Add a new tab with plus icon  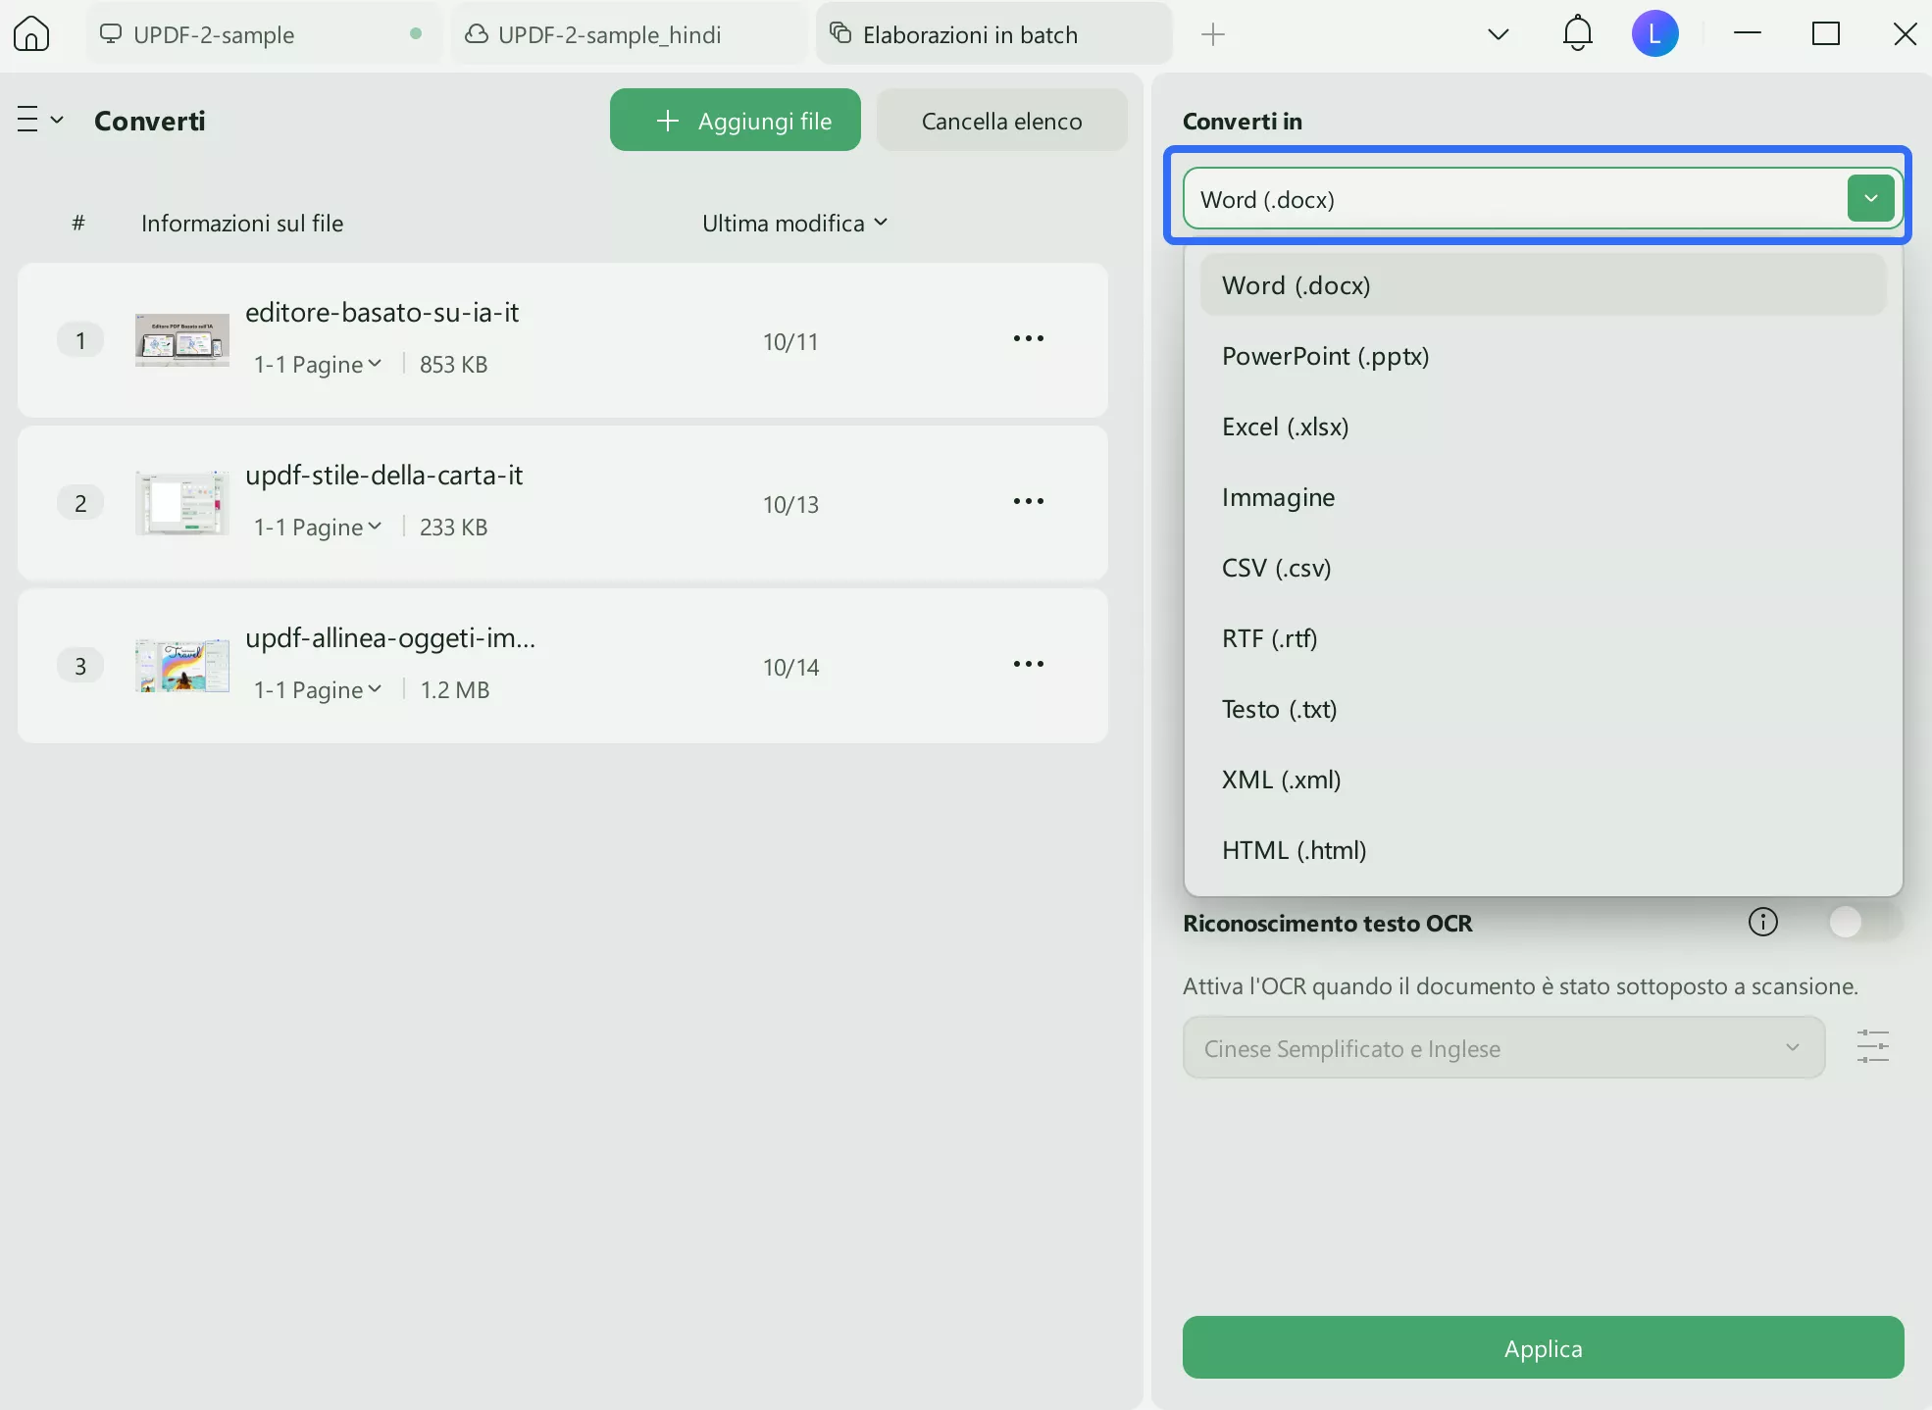pos(1213,35)
